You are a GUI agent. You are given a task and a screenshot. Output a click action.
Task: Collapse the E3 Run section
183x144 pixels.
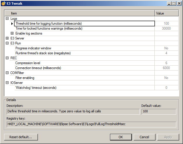7,43
